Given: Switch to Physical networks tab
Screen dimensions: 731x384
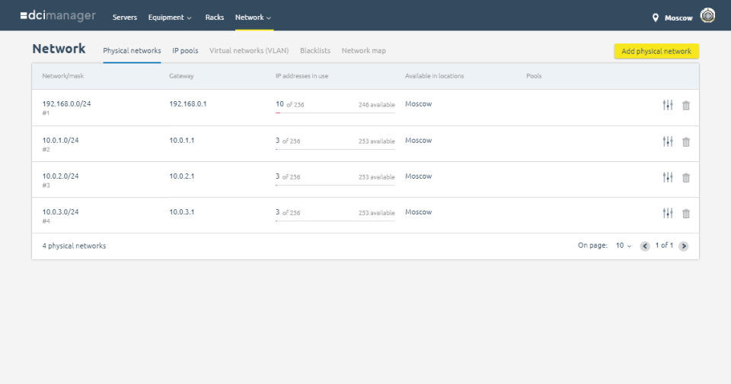Looking at the screenshot, I should [x=132, y=51].
